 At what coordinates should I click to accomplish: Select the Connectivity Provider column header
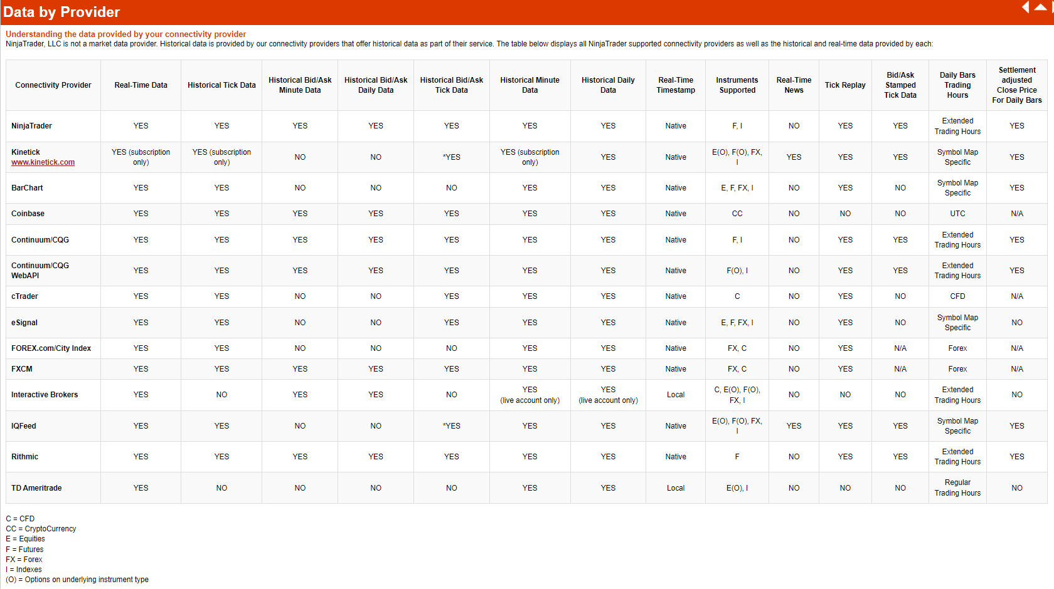click(x=53, y=85)
